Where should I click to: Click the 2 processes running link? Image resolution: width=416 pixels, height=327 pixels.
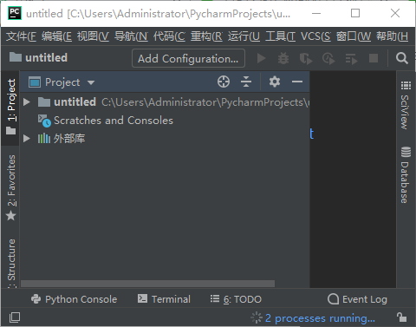click(x=320, y=318)
